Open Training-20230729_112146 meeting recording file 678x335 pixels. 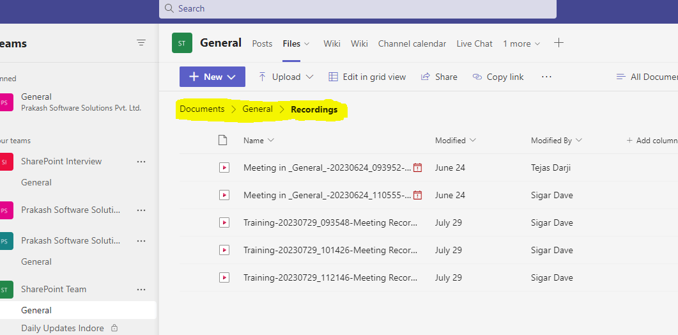pyautogui.click(x=330, y=278)
